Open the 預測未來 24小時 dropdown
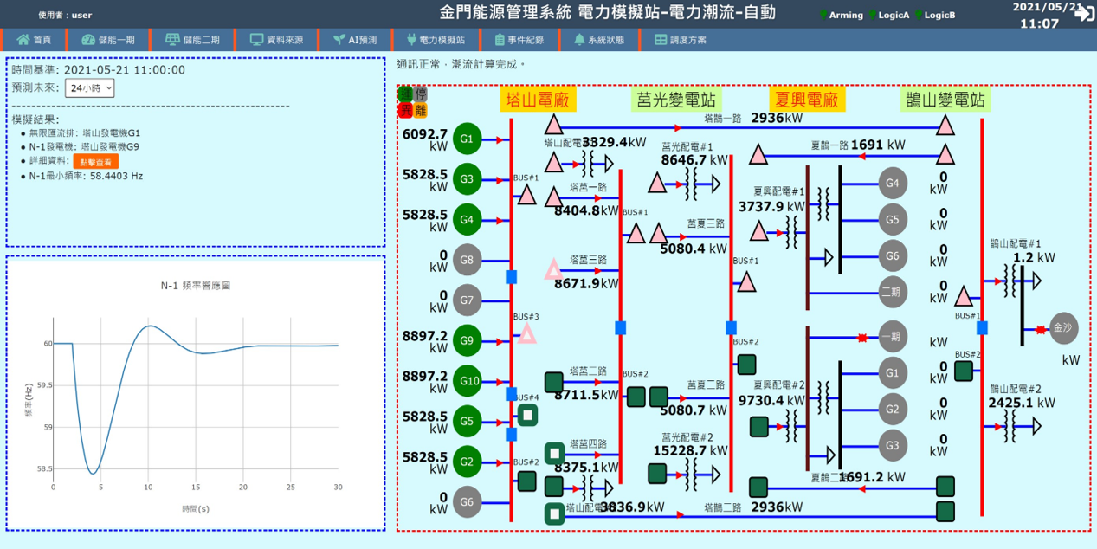 pos(90,88)
